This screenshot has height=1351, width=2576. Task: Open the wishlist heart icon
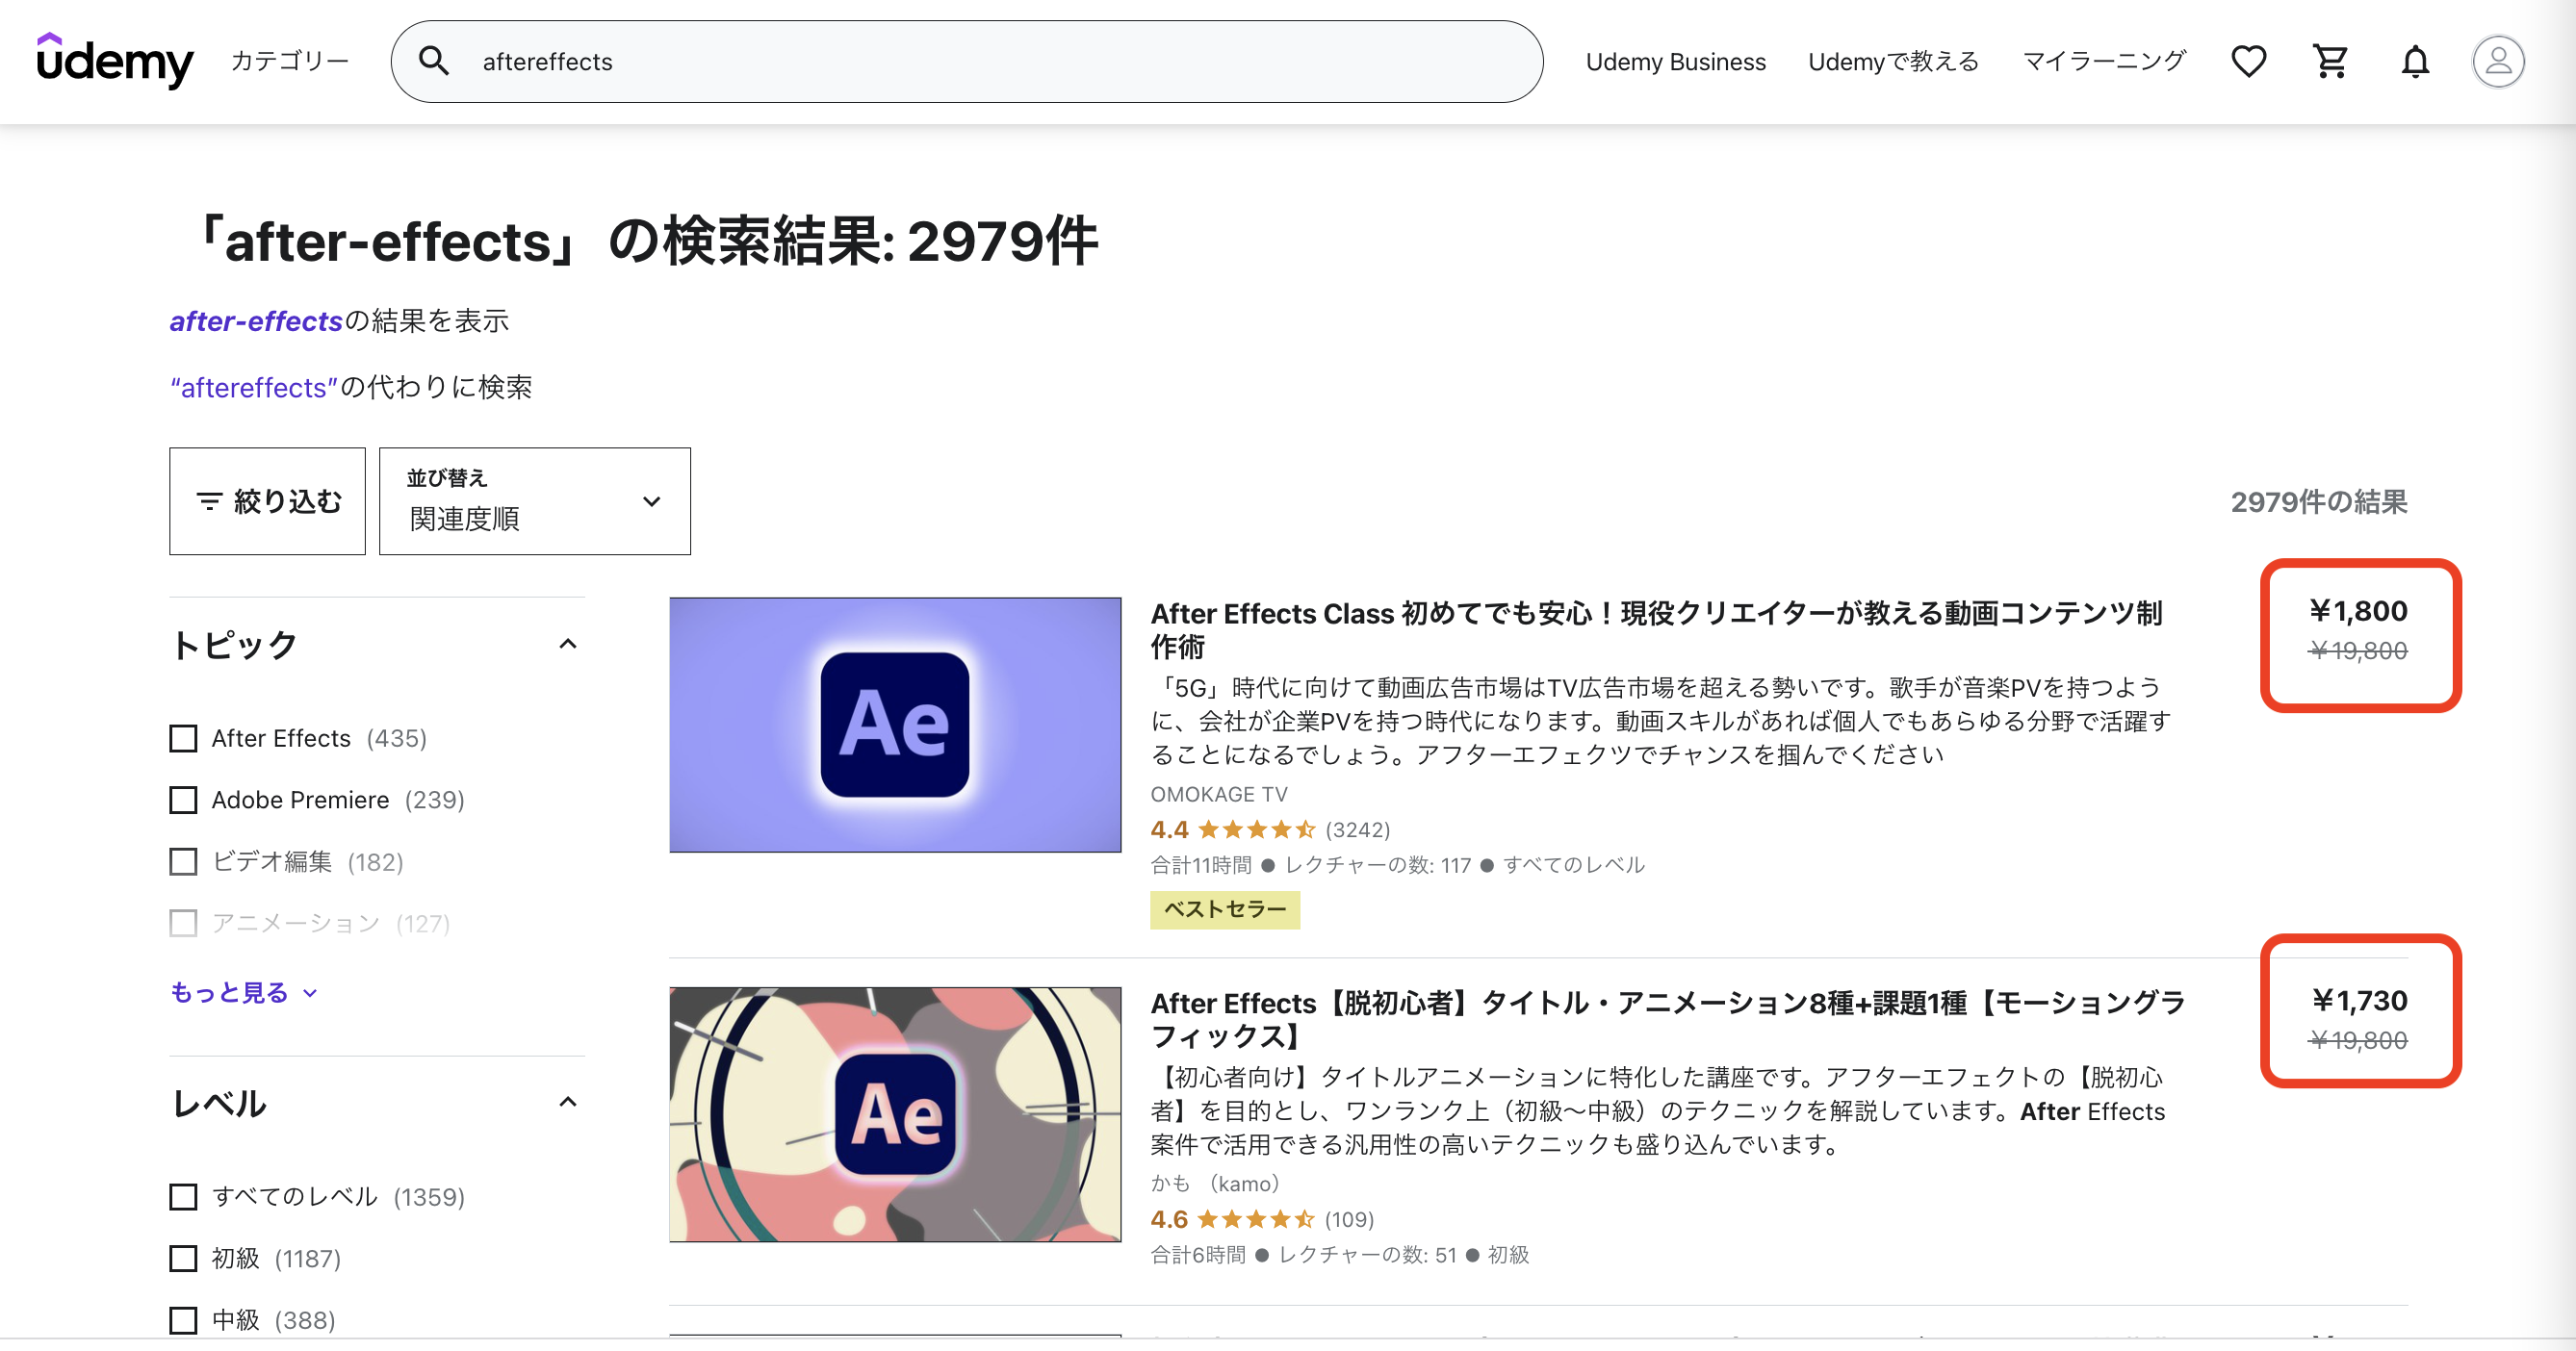coord(2248,61)
